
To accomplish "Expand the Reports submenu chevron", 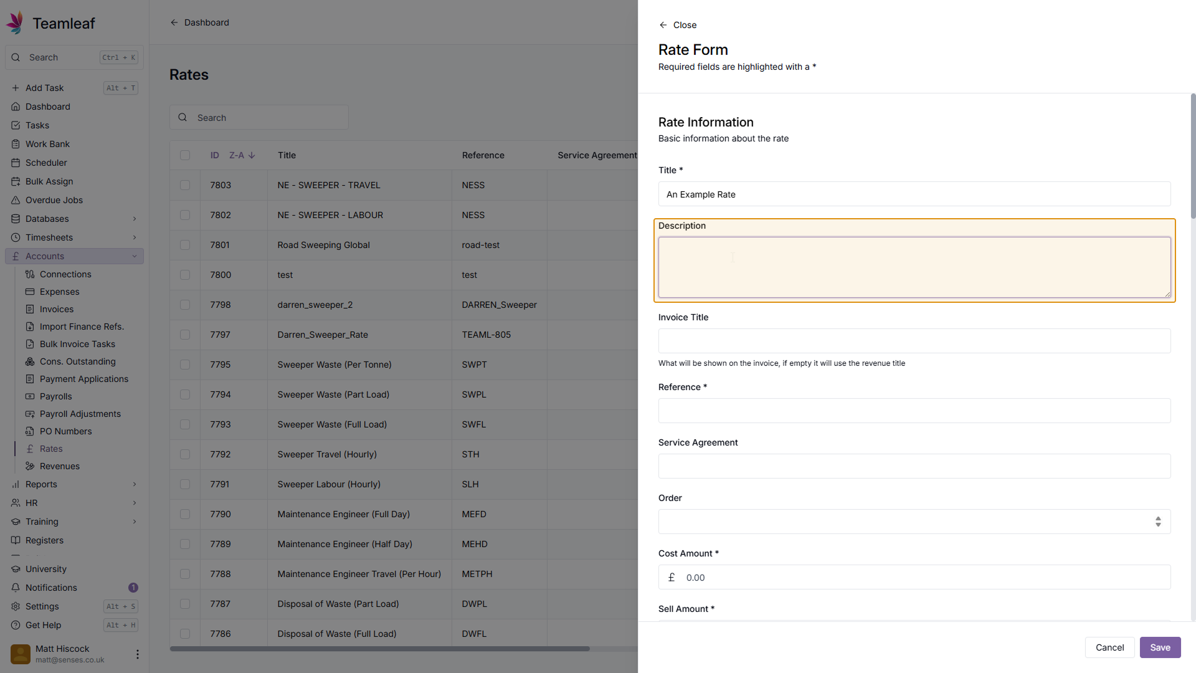I will pos(135,484).
